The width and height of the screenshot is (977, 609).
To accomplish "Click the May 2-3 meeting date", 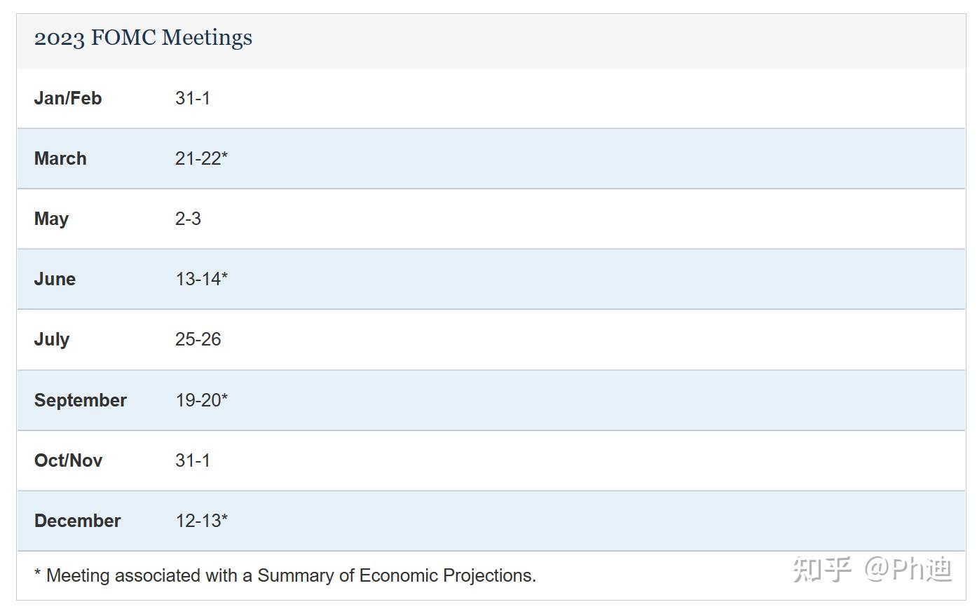I will [x=188, y=219].
